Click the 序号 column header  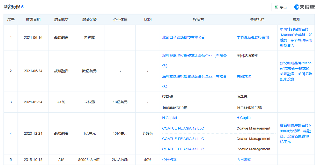pyautogui.click(x=11, y=20)
